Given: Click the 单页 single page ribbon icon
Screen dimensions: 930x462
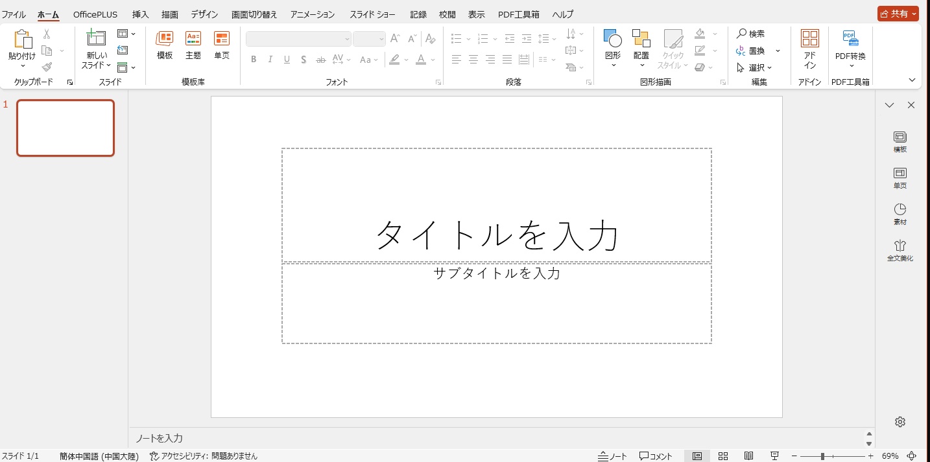Looking at the screenshot, I should click(x=222, y=38).
